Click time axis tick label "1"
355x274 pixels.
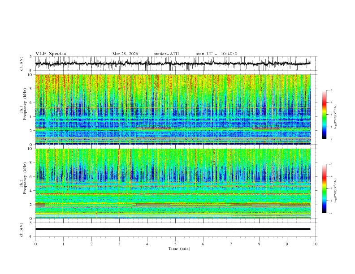63,244
